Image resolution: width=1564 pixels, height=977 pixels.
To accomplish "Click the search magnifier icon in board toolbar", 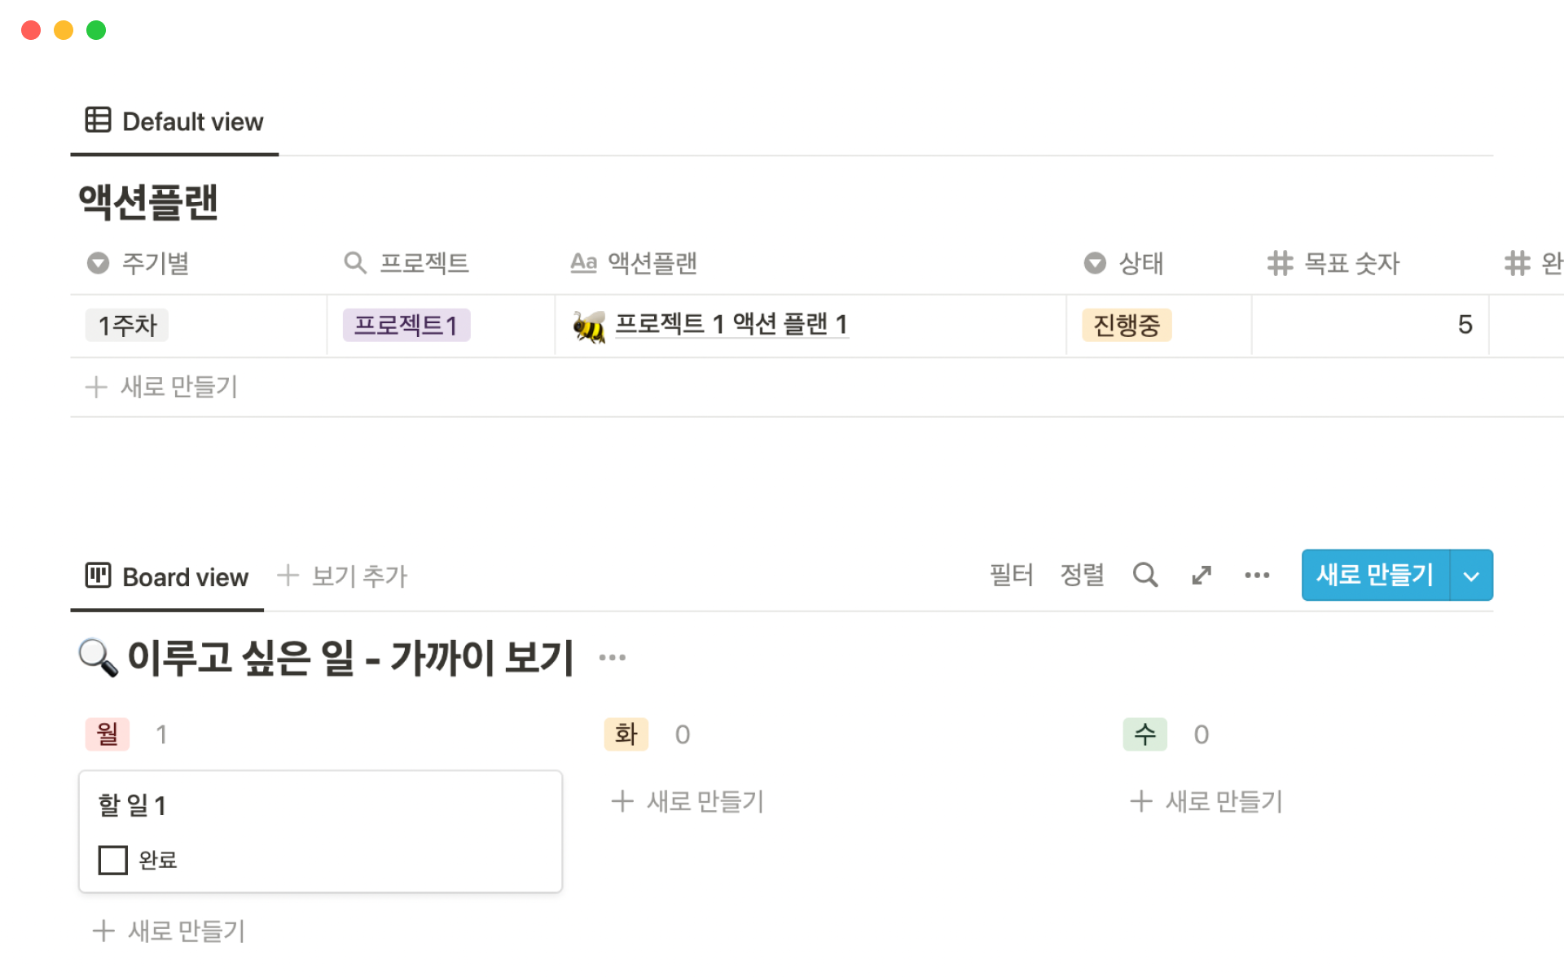I will [x=1144, y=576].
